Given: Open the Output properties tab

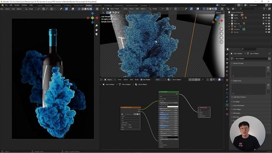Looking at the screenshot, I should pos(227,63).
